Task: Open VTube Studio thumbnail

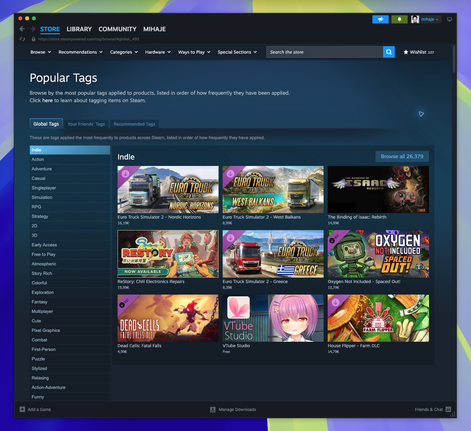Action: (x=273, y=318)
